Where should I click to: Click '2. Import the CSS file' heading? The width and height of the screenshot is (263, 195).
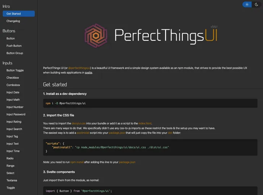point(58,115)
